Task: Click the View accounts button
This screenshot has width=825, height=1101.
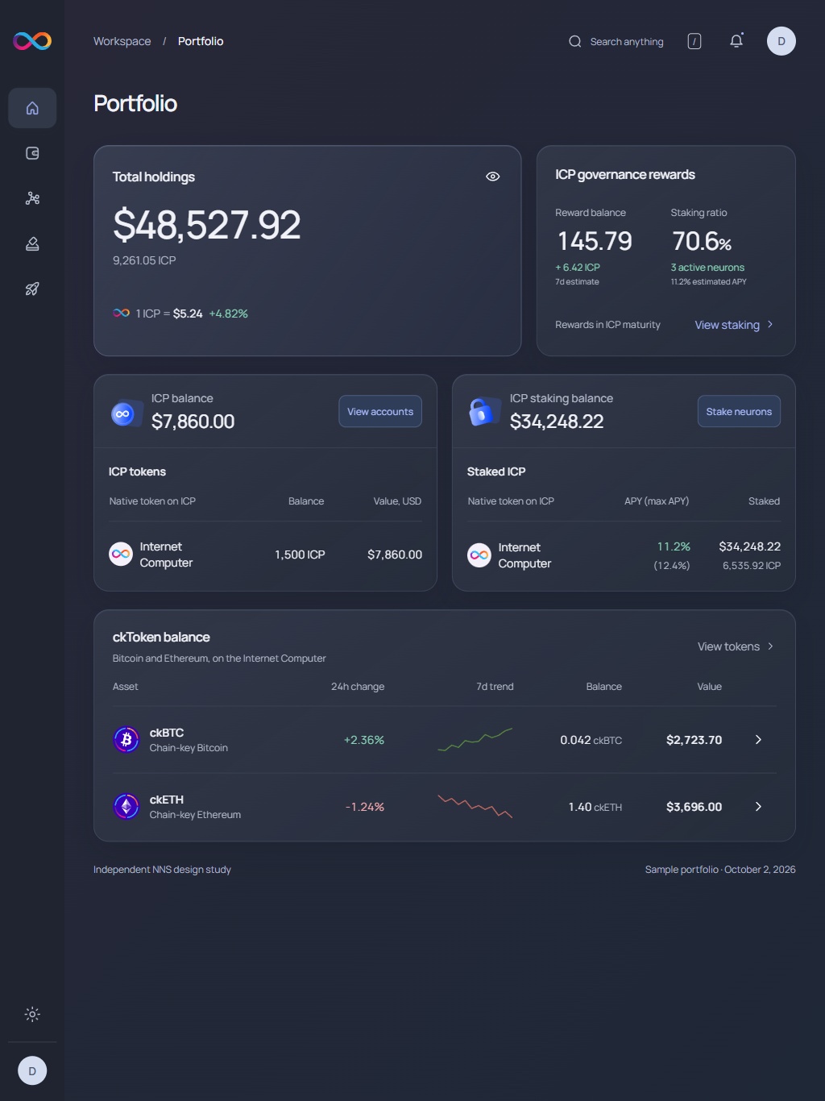Action: point(380,411)
